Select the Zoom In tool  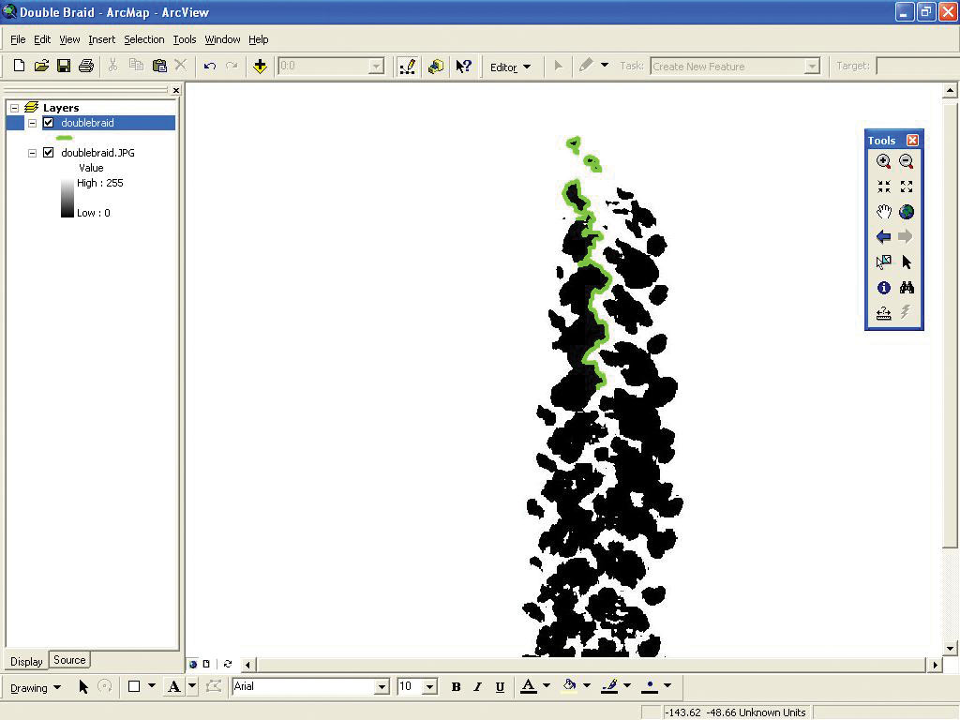[x=883, y=161]
